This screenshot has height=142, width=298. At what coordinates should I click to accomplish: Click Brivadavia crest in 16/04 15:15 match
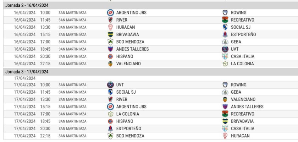(x=110, y=34)
